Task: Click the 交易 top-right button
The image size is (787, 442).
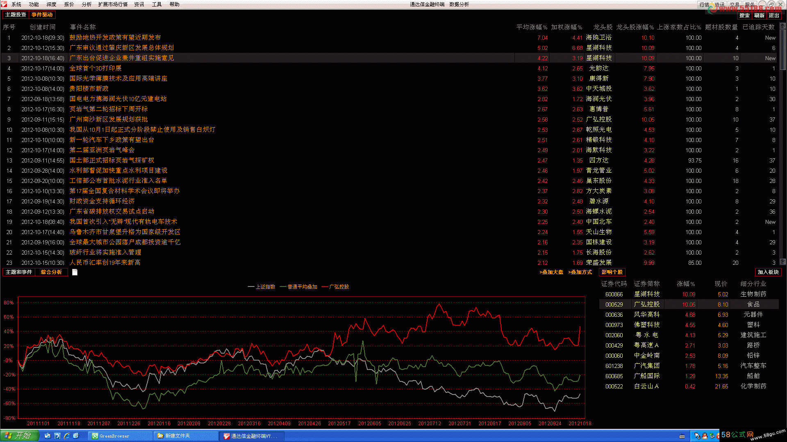Action: tap(735, 5)
